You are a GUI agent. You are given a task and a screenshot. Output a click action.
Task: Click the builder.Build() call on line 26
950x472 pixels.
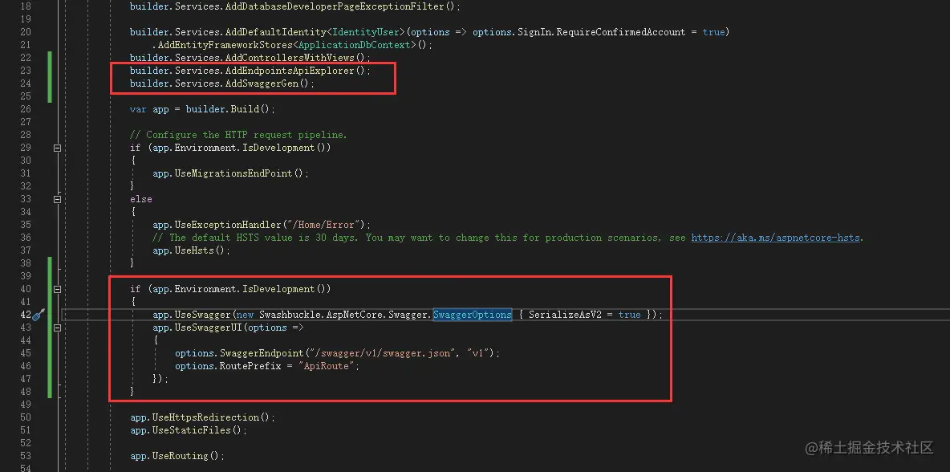click(230, 109)
